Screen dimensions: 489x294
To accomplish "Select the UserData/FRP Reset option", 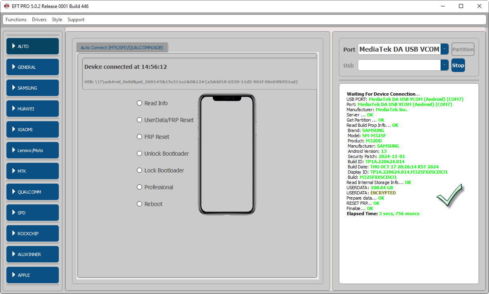I will coord(165,120).
